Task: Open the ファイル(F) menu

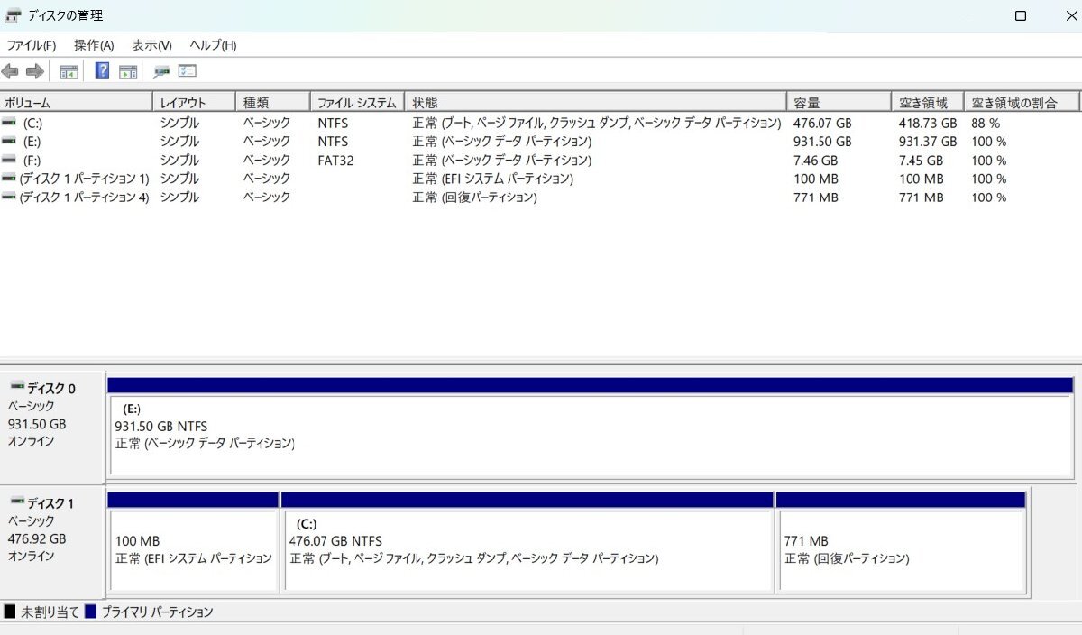Action: pos(32,45)
